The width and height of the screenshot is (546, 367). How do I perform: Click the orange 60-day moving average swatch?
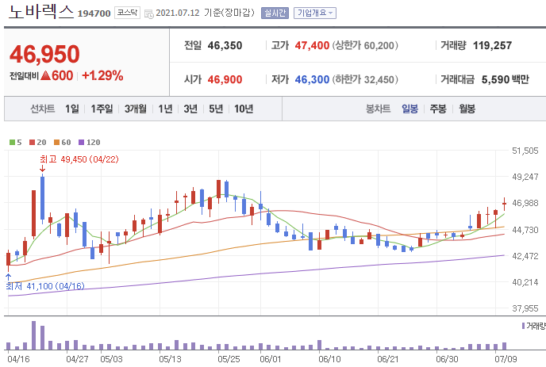[57, 142]
